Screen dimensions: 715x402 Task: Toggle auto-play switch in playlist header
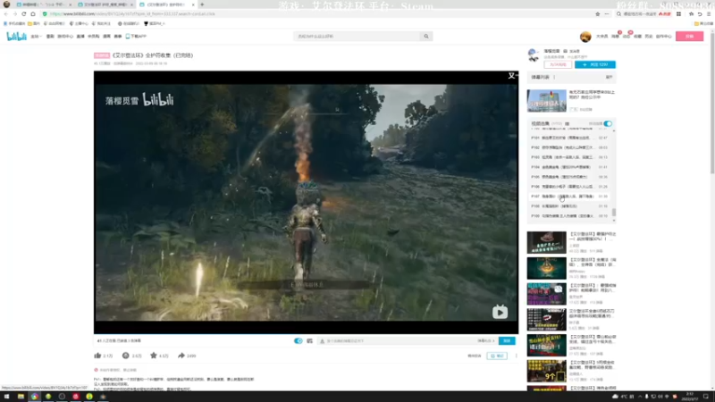(x=608, y=123)
